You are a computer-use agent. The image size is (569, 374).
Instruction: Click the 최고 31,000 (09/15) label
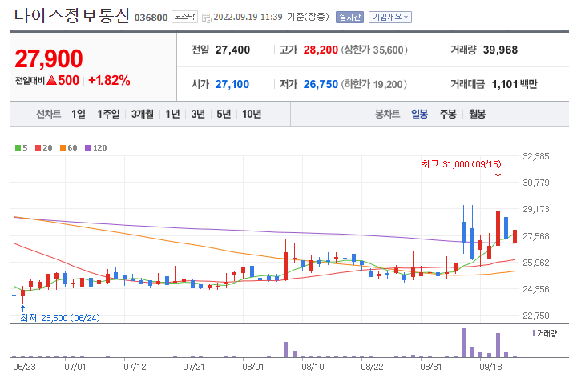(462, 164)
